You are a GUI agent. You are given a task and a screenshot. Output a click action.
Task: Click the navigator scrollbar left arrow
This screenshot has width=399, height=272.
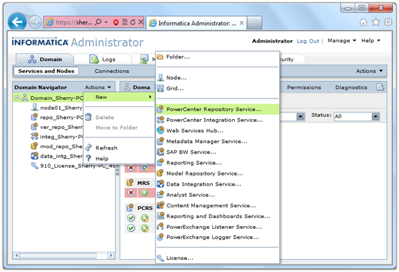coord(17,255)
